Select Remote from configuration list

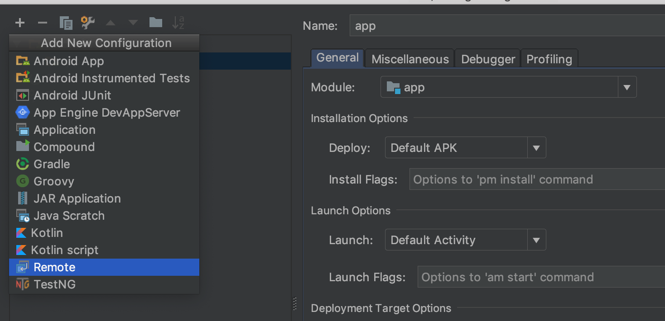pos(54,267)
